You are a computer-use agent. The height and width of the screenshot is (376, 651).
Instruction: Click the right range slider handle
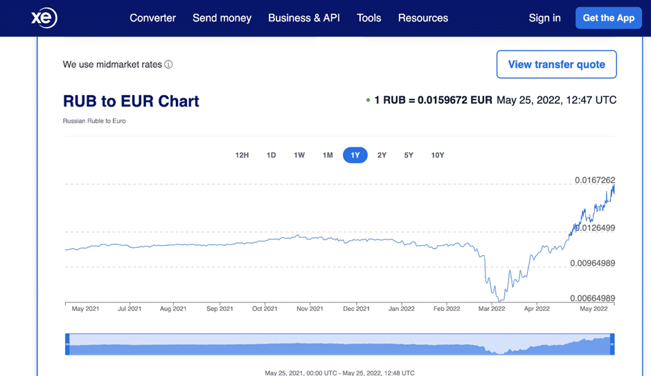click(x=612, y=344)
